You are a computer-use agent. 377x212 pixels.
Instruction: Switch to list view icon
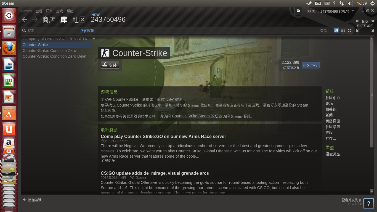point(343,30)
